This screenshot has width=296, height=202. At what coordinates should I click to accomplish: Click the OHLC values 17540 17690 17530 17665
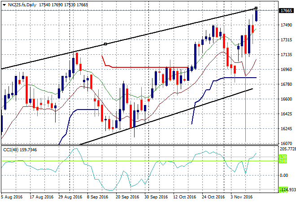pos(63,5)
